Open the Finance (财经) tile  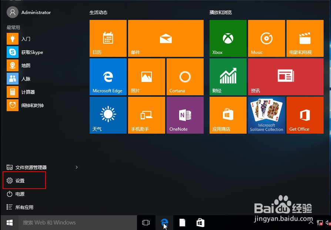[x=228, y=77]
